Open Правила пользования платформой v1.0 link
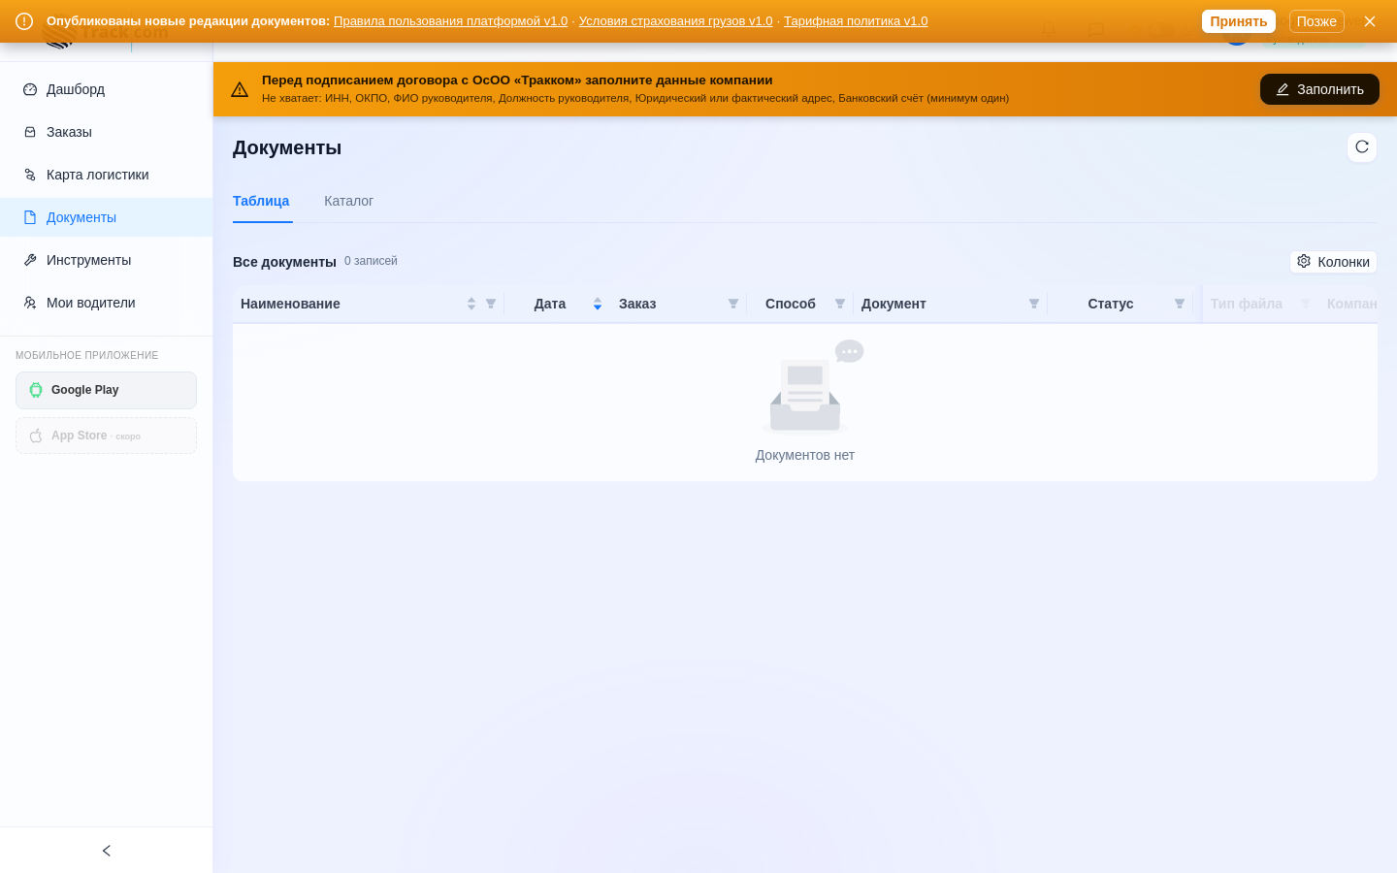Image resolution: width=1397 pixels, height=873 pixels. [450, 21]
